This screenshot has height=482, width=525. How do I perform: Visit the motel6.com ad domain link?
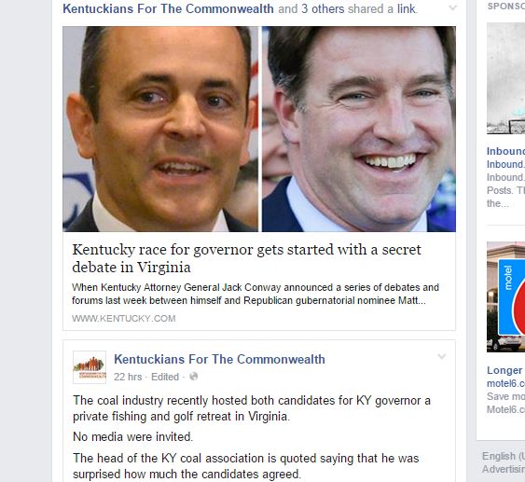coord(506,383)
